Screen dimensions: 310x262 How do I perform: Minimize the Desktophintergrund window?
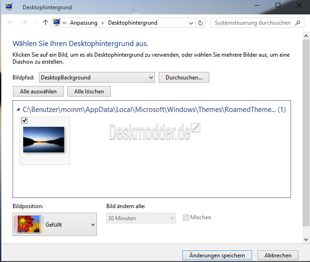click(x=257, y=6)
